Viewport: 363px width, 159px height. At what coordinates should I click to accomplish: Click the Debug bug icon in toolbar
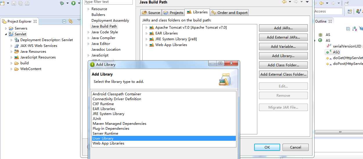click(62, 3)
